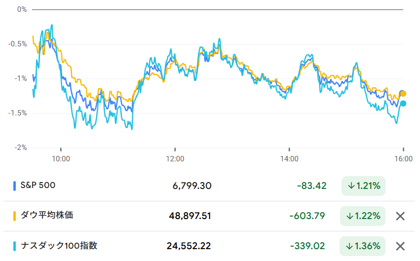Image resolution: width=420 pixels, height=261 pixels.
Task: Remove ナスダック100指数 with its X icon
Action: point(401,246)
